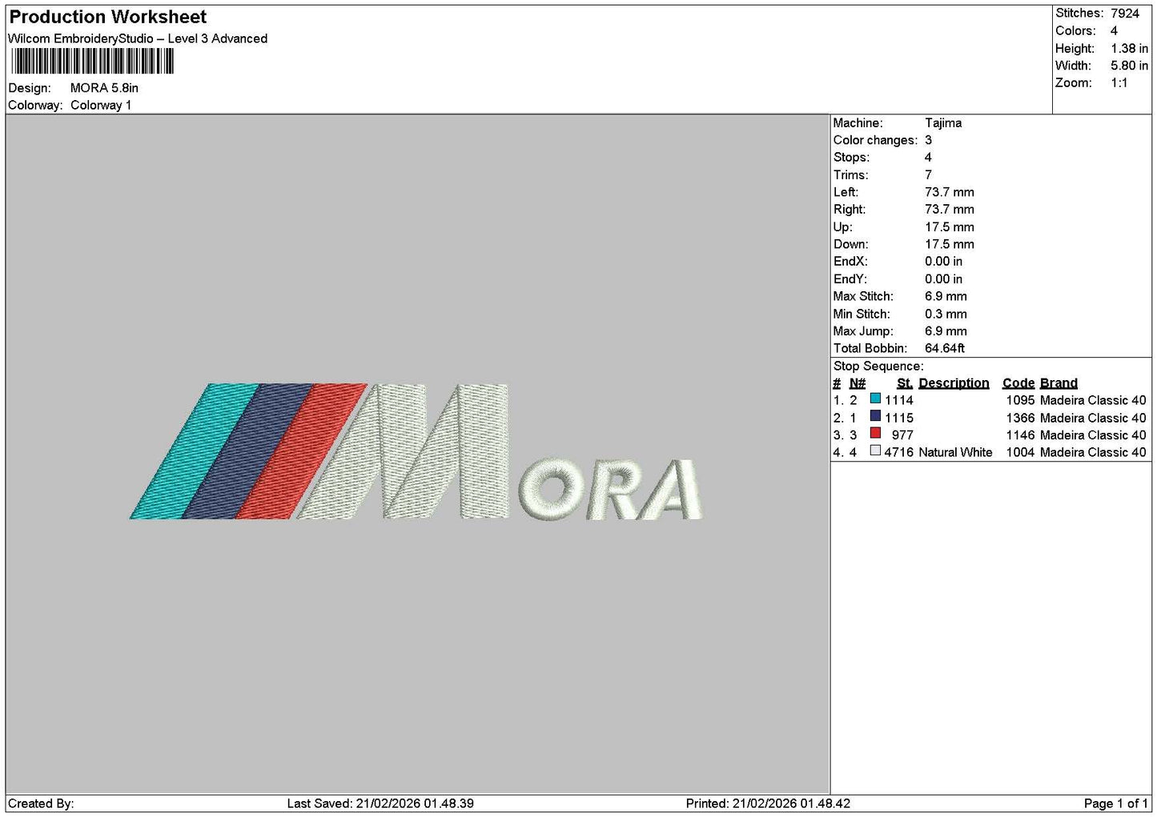Click the stitches count '7924'
Image resolution: width=1157 pixels, height=817 pixels.
tap(1125, 14)
